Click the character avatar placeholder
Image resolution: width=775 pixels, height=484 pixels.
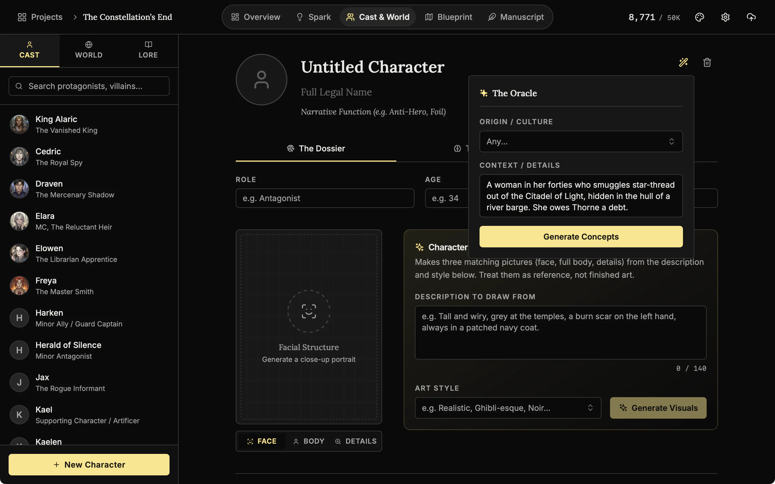coord(261,79)
